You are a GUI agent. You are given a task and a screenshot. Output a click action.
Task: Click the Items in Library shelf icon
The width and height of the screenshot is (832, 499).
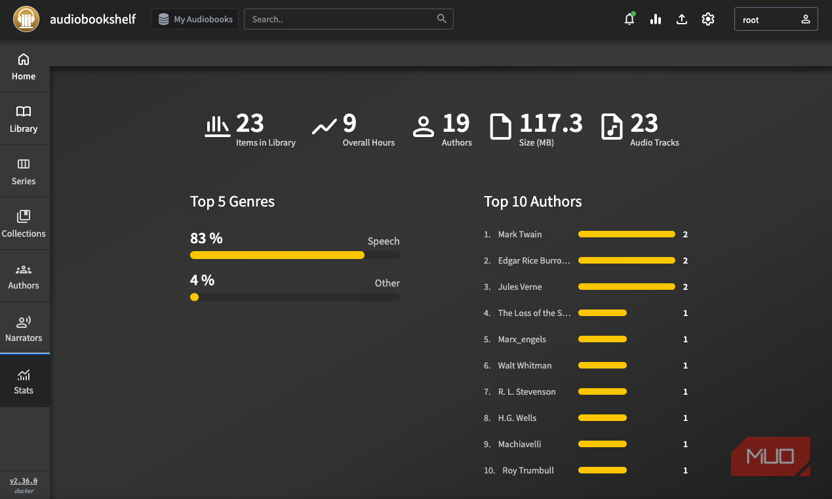click(218, 127)
